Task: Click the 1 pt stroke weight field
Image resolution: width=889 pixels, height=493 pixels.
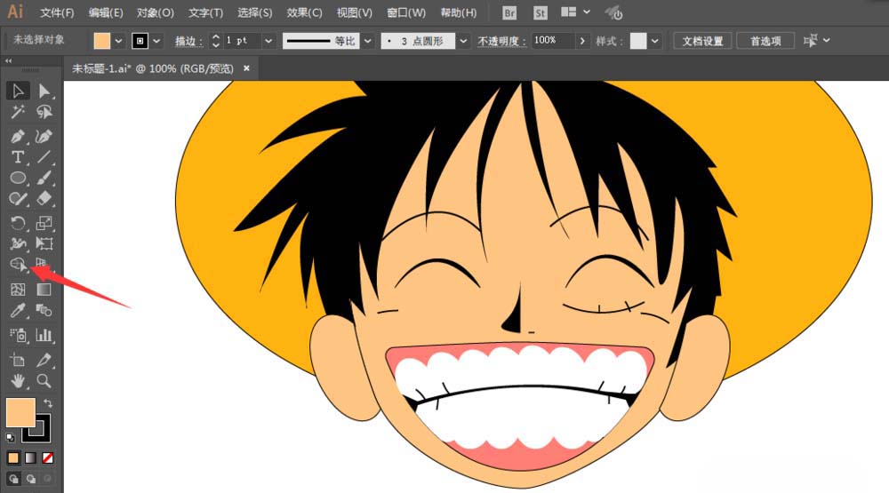Action: coord(242,41)
